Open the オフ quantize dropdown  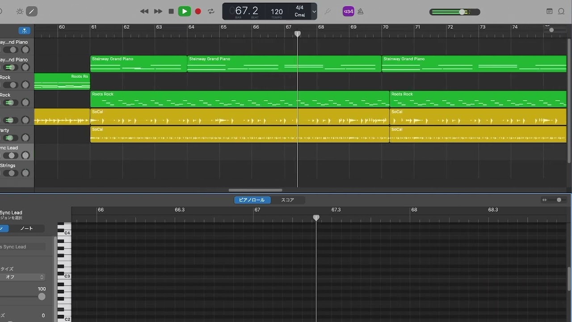pyautogui.click(x=22, y=277)
